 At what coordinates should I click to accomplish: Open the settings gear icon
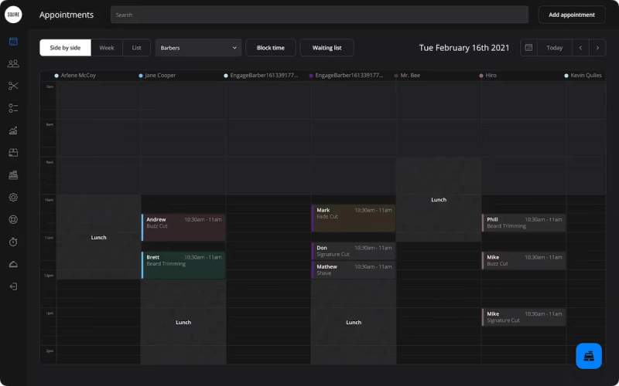pos(13,198)
